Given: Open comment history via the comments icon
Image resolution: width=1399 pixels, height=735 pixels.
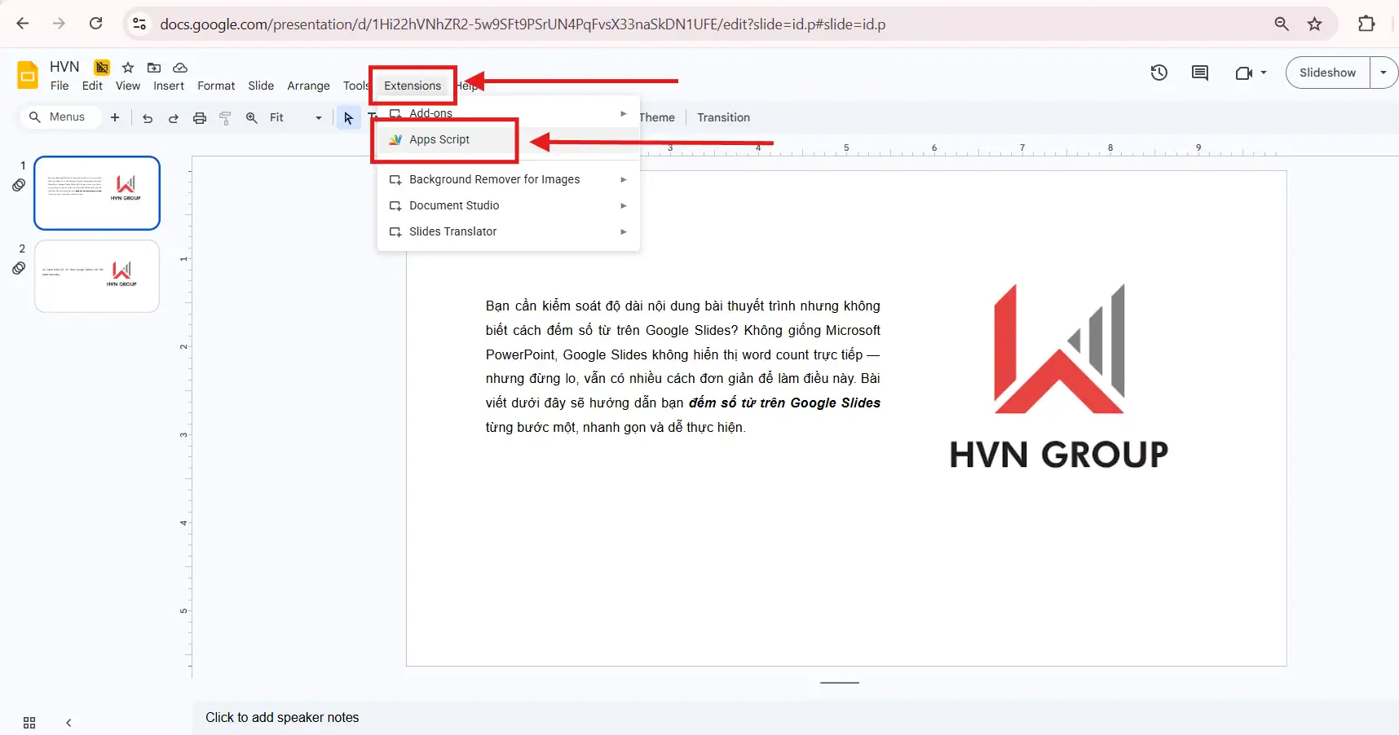Looking at the screenshot, I should tap(1200, 73).
